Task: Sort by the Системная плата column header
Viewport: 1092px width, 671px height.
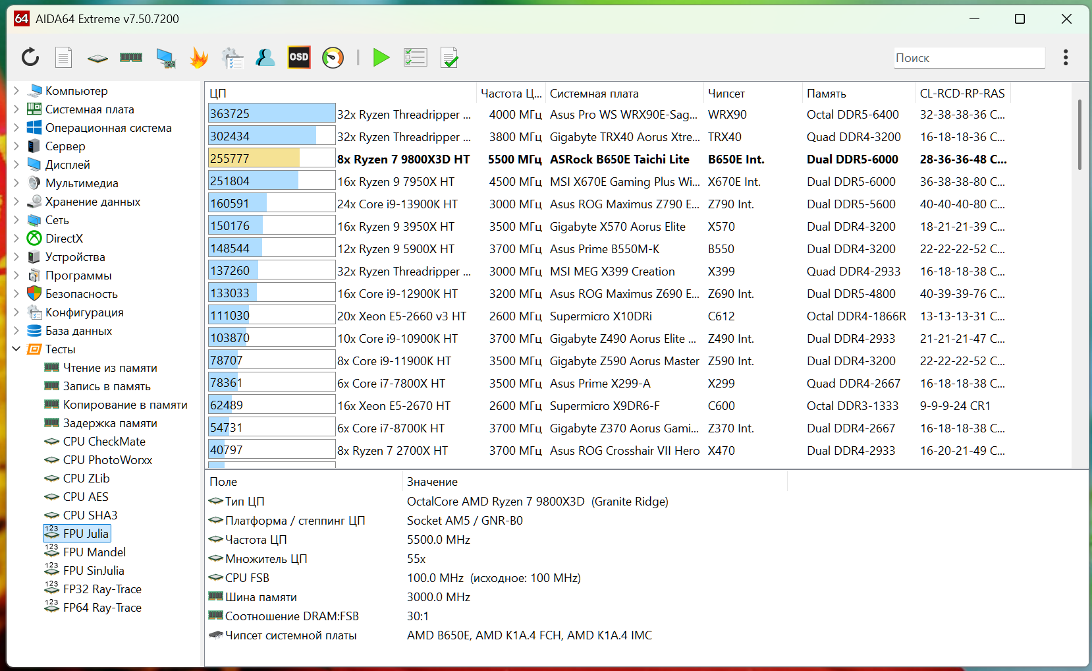Action: click(x=624, y=93)
